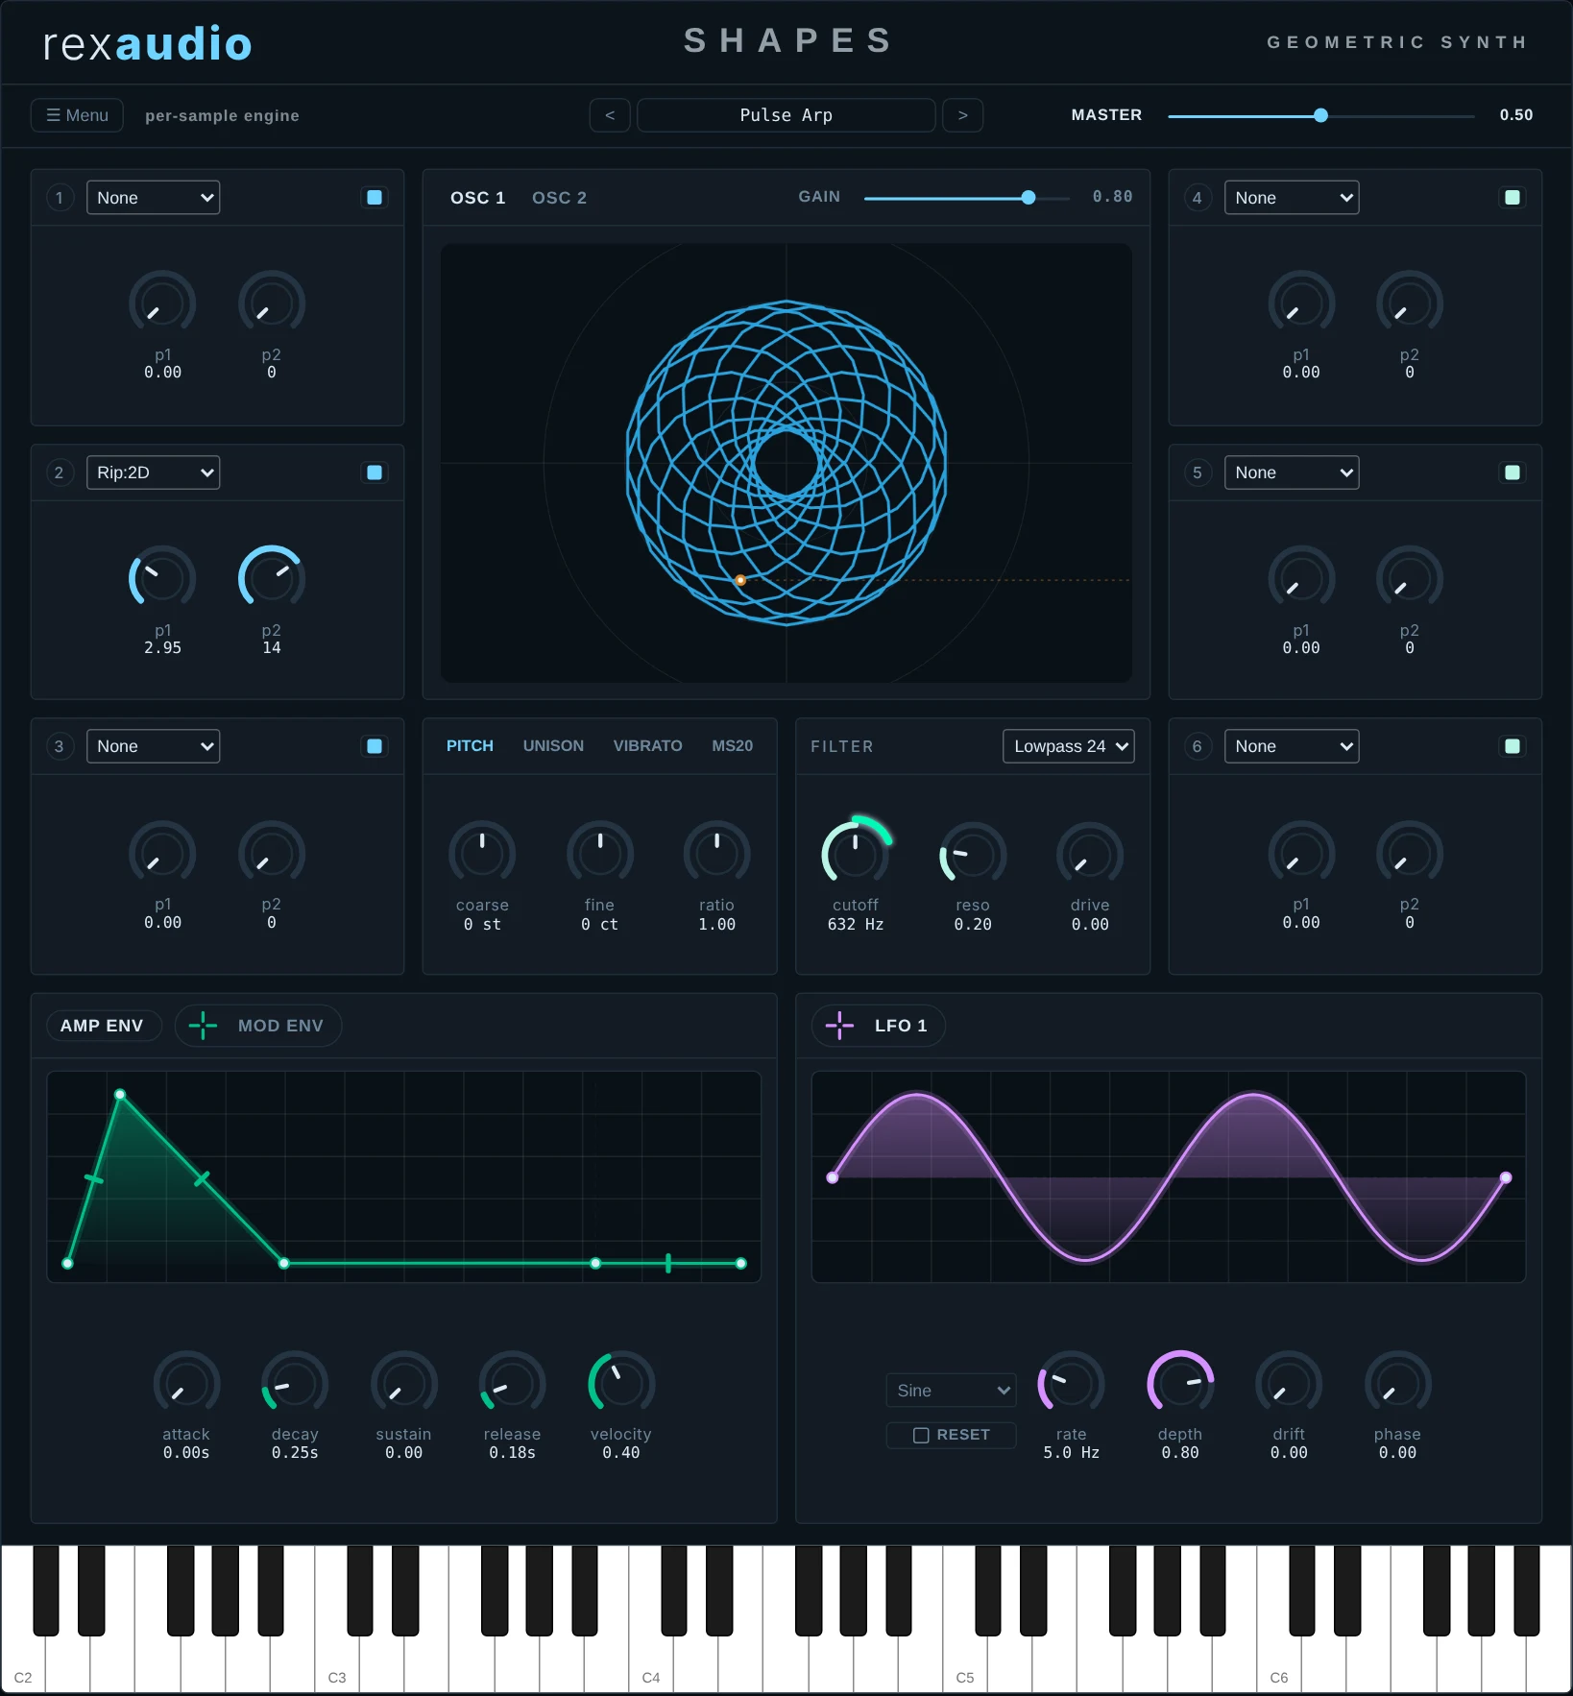Click the envelope attack knob

click(x=186, y=1383)
